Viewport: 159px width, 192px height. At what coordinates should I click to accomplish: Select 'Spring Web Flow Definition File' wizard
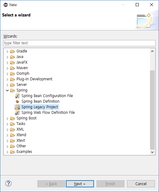point(48,113)
